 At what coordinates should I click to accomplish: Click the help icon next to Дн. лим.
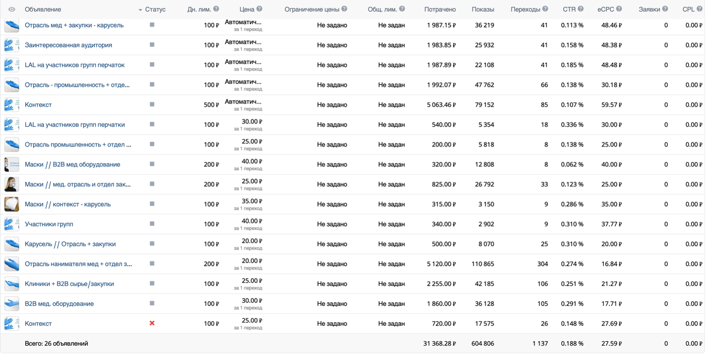216,9
